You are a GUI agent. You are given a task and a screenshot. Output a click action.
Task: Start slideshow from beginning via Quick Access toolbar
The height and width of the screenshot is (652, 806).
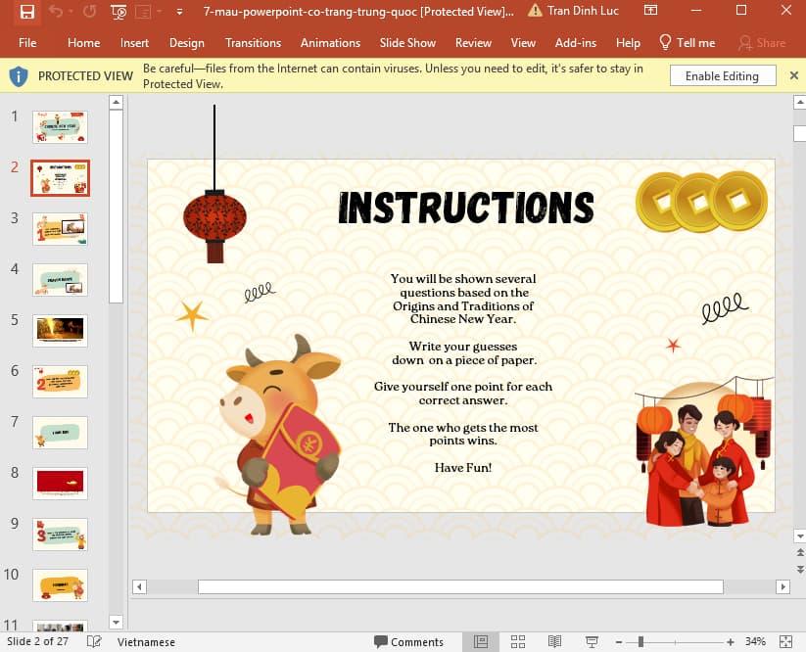click(x=118, y=12)
